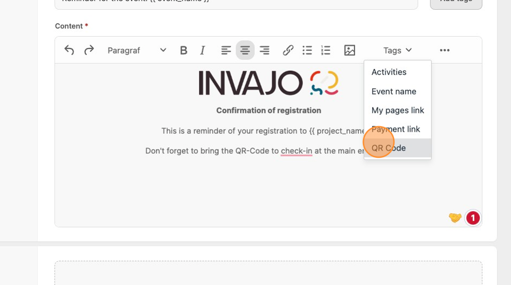This screenshot has height=285, width=511.
Task: Toggle italic formatting
Action: click(x=203, y=50)
